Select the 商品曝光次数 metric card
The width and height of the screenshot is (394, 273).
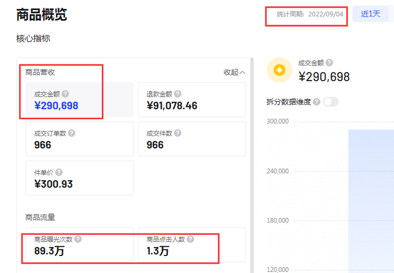pos(79,245)
